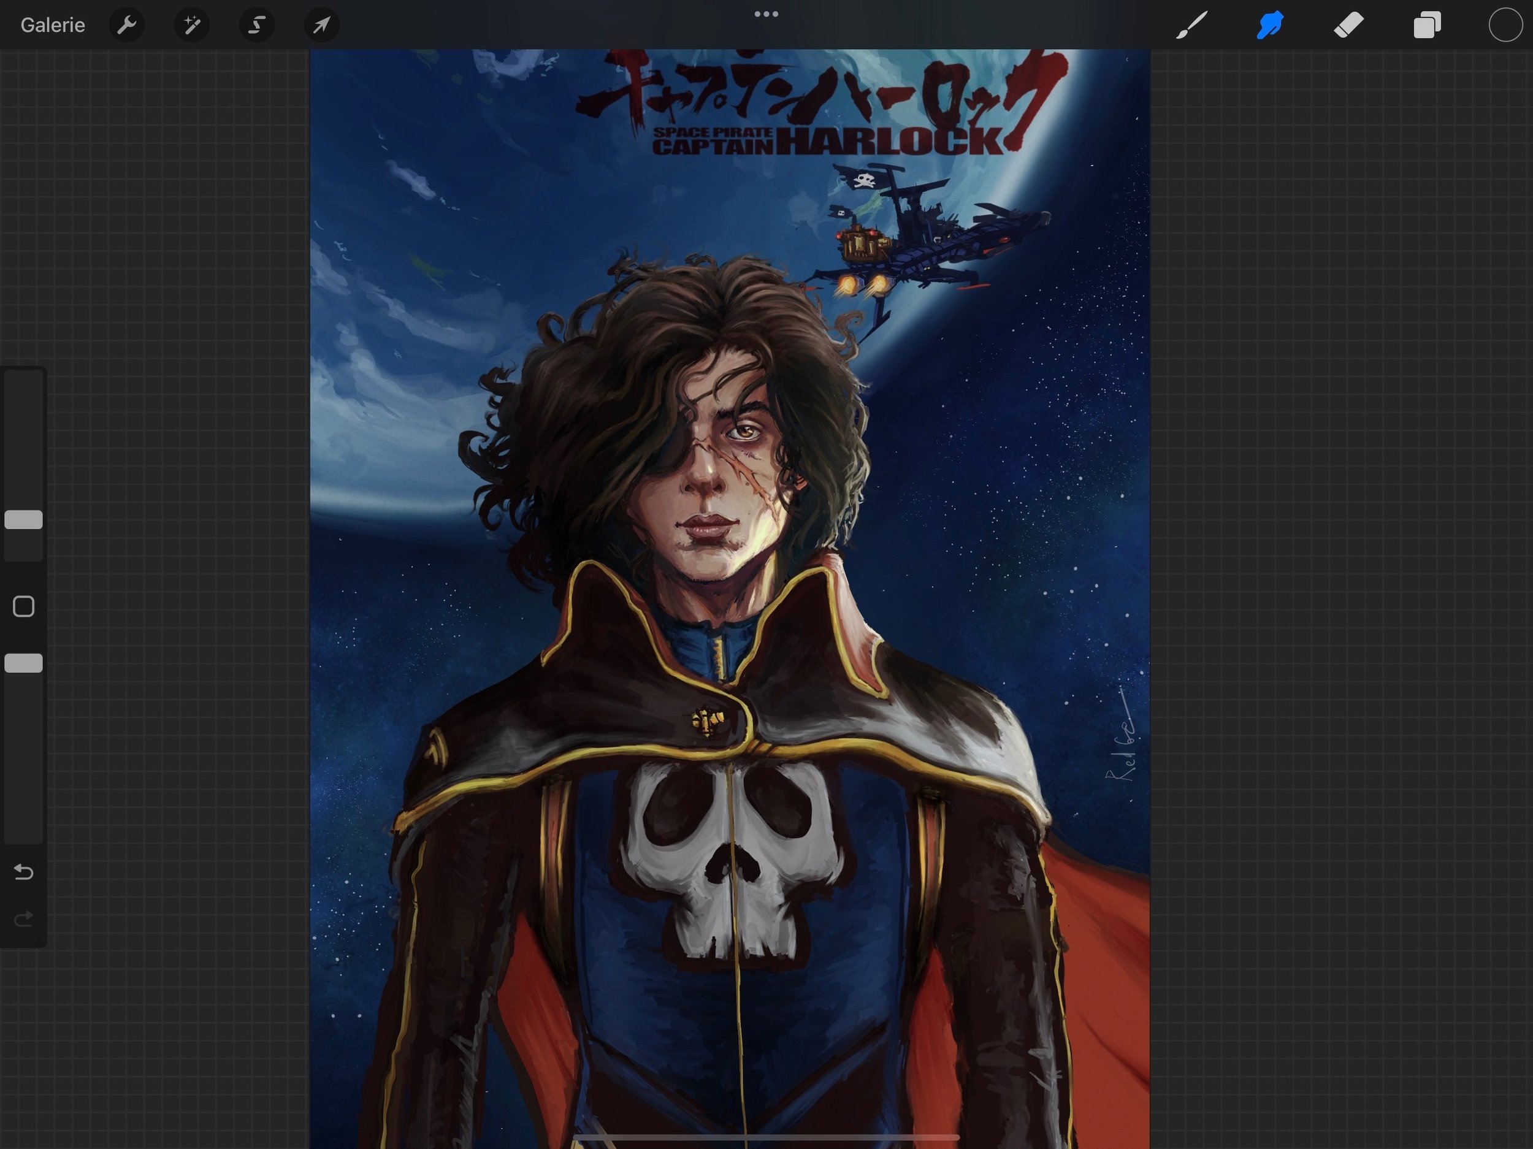Redo the undone action
Viewport: 1533px width, 1149px height.
click(23, 920)
